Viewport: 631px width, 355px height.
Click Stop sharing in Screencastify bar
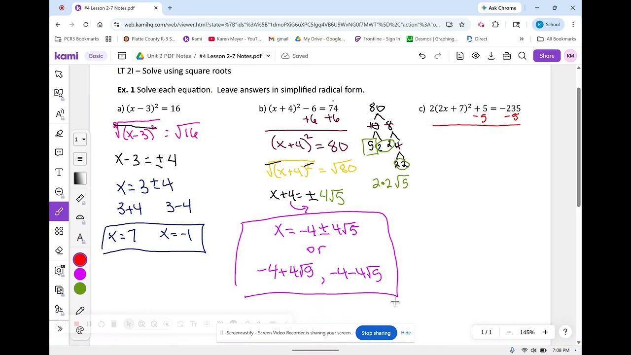(376, 333)
